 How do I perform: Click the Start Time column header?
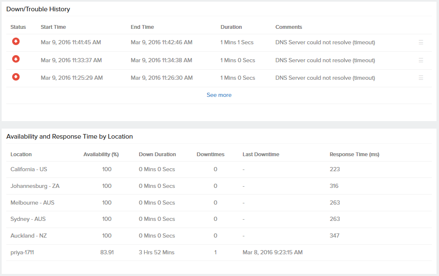pyautogui.click(x=53, y=27)
